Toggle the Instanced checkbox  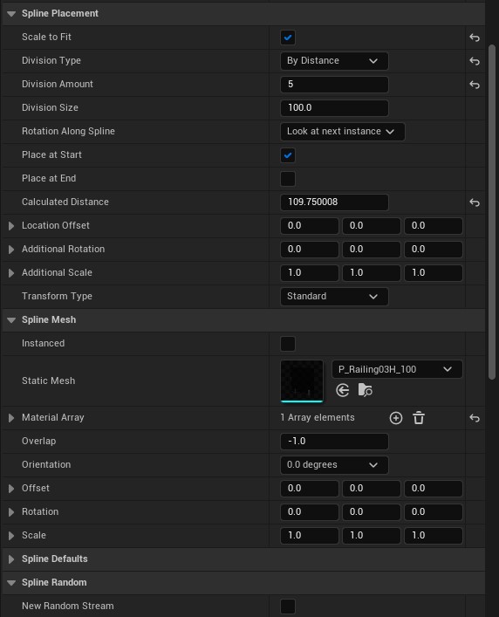(288, 344)
